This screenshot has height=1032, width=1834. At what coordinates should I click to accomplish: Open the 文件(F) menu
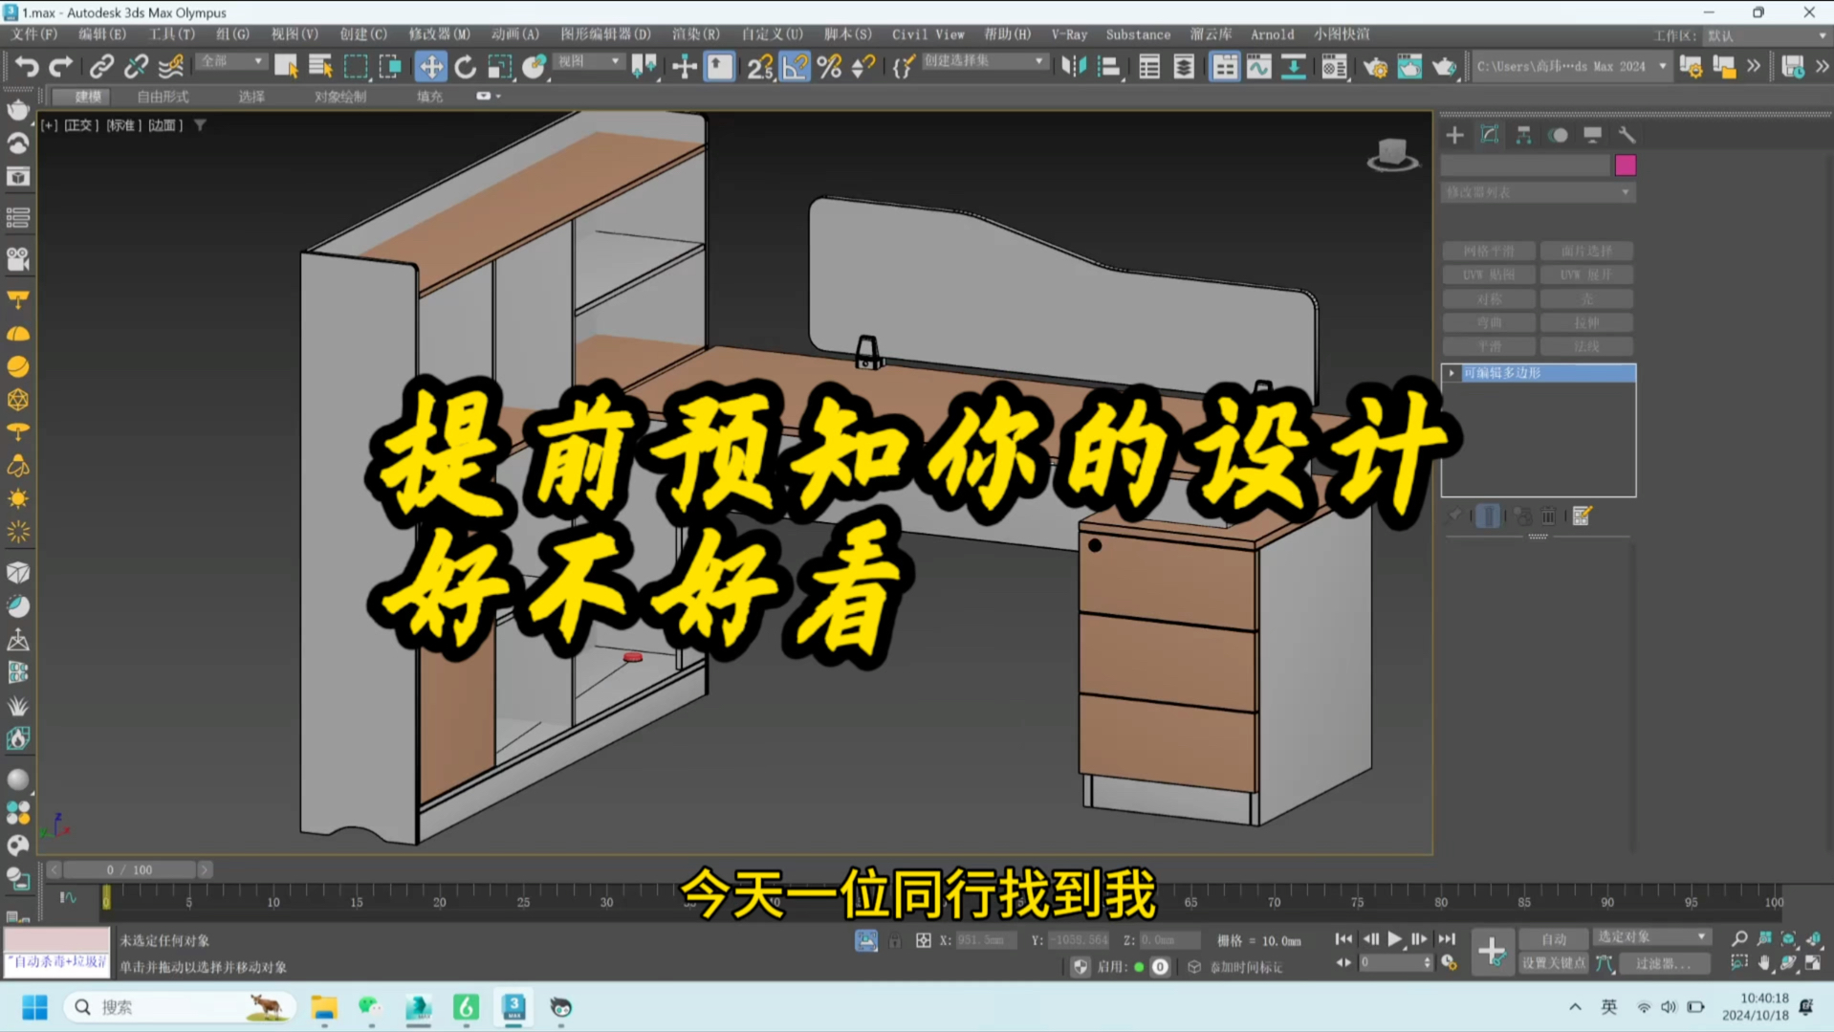point(34,34)
